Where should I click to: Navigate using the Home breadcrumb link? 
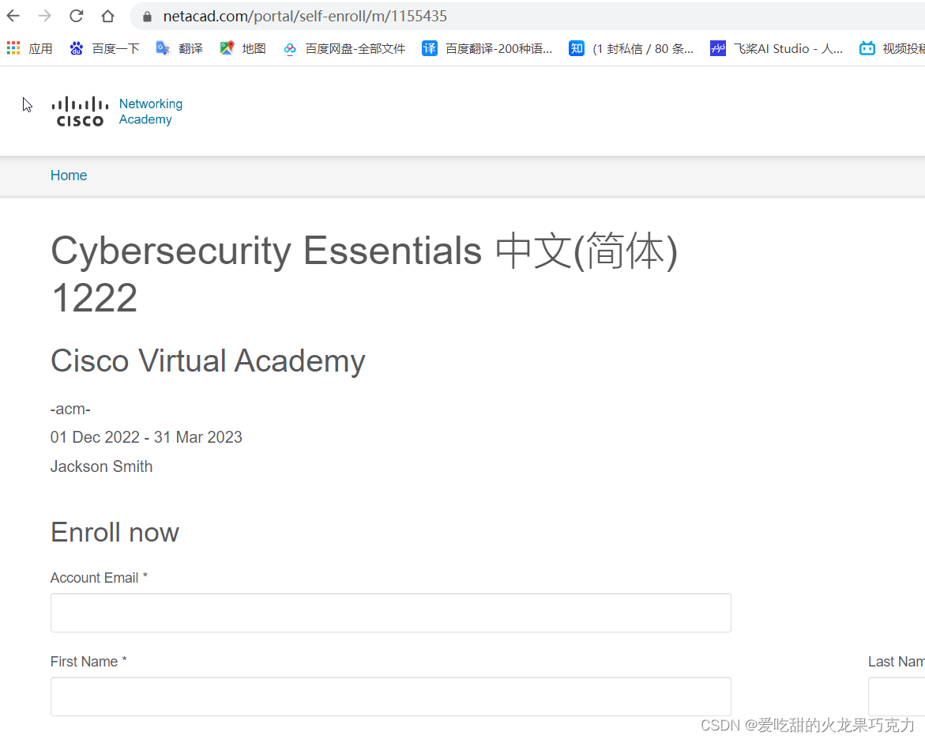pyautogui.click(x=69, y=176)
